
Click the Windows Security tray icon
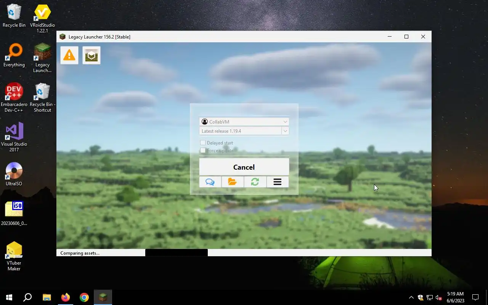point(421,297)
